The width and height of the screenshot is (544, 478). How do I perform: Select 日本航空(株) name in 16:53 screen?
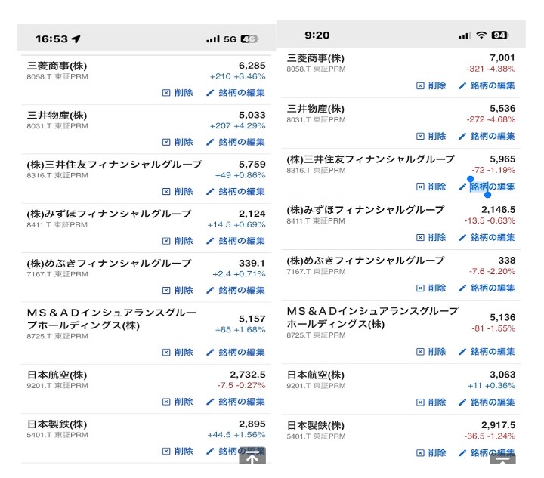coord(57,375)
